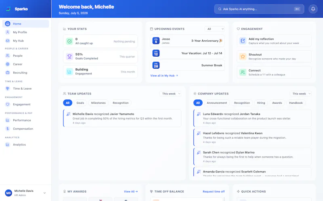Viewport: 323px width, 201px height.
Task: Click Ask Sparko AI anything search field
Action: pyautogui.click(x=259, y=9)
